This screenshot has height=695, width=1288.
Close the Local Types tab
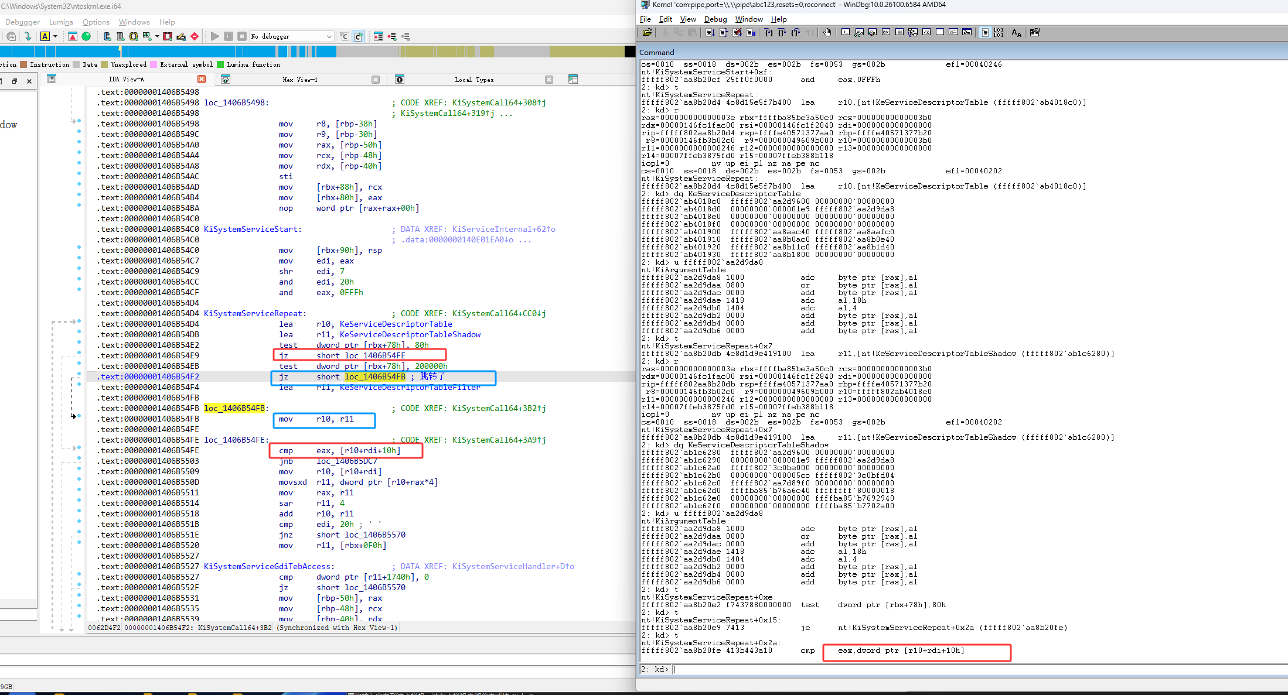point(549,80)
